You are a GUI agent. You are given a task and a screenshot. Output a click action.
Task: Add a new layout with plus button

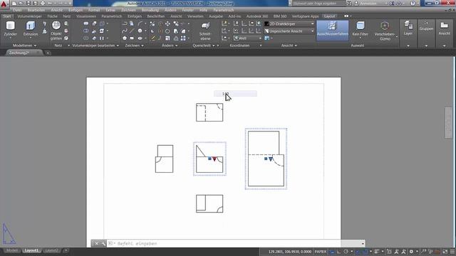point(66,250)
